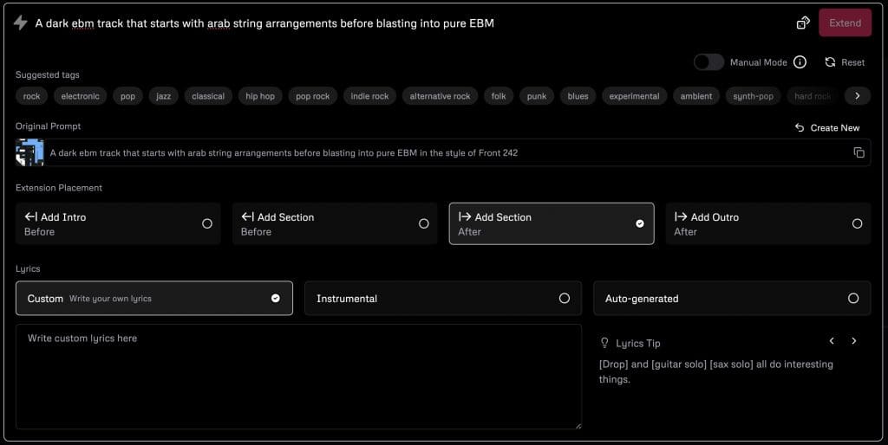
Task: Add the experimental suggested tag
Action: [634, 96]
